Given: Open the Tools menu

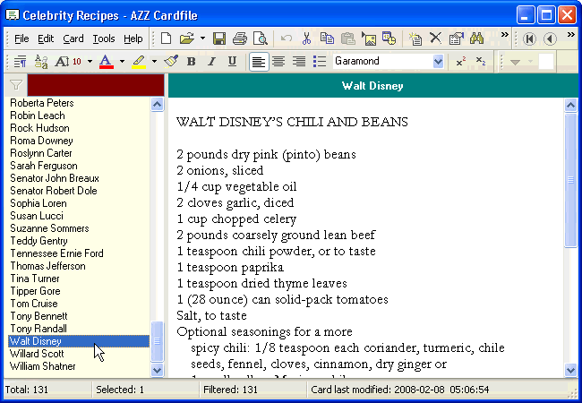Looking at the screenshot, I should pyautogui.click(x=104, y=39).
